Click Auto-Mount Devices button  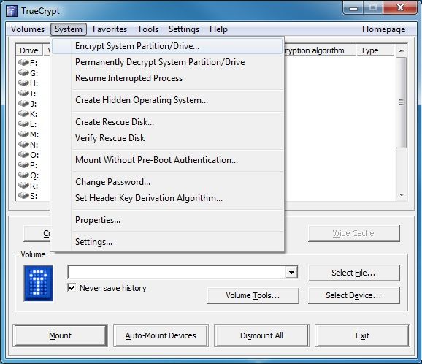tap(161, 335)
